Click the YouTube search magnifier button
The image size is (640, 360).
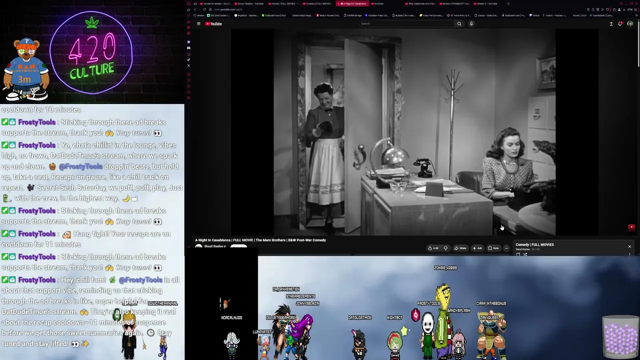point(459,23)
